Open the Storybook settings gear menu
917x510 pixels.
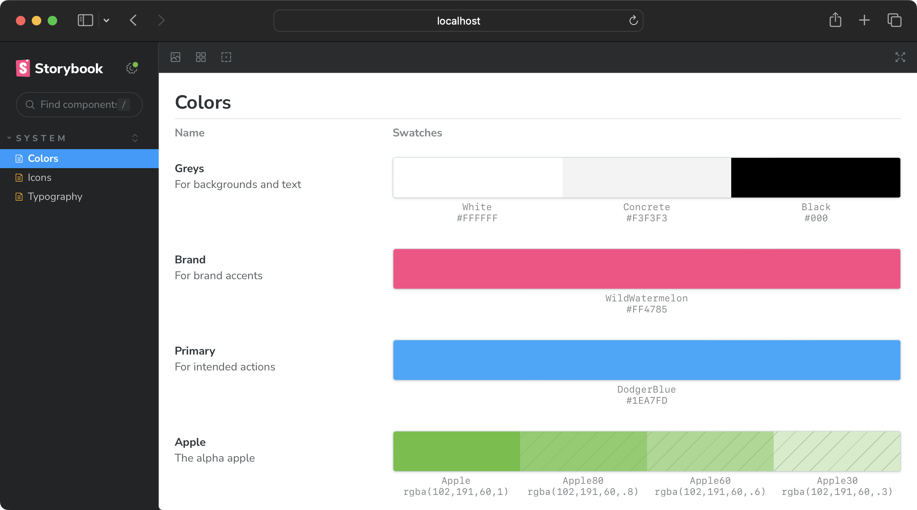click(x=131, y=68)
